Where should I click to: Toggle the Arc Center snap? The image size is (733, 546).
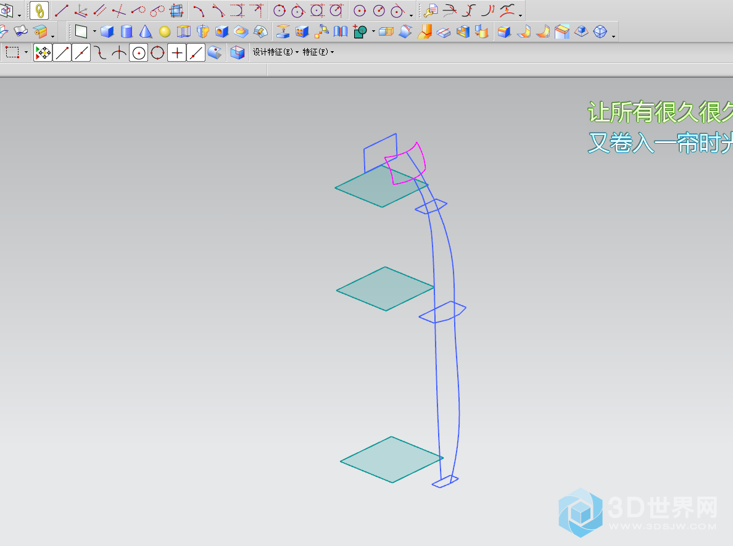pos(138,52)
